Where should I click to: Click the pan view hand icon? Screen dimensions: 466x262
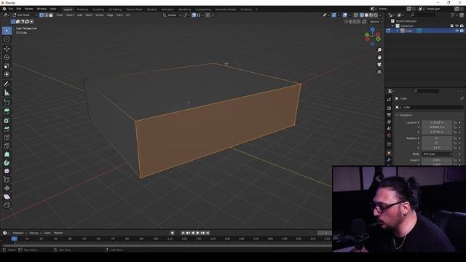point(379,57)
